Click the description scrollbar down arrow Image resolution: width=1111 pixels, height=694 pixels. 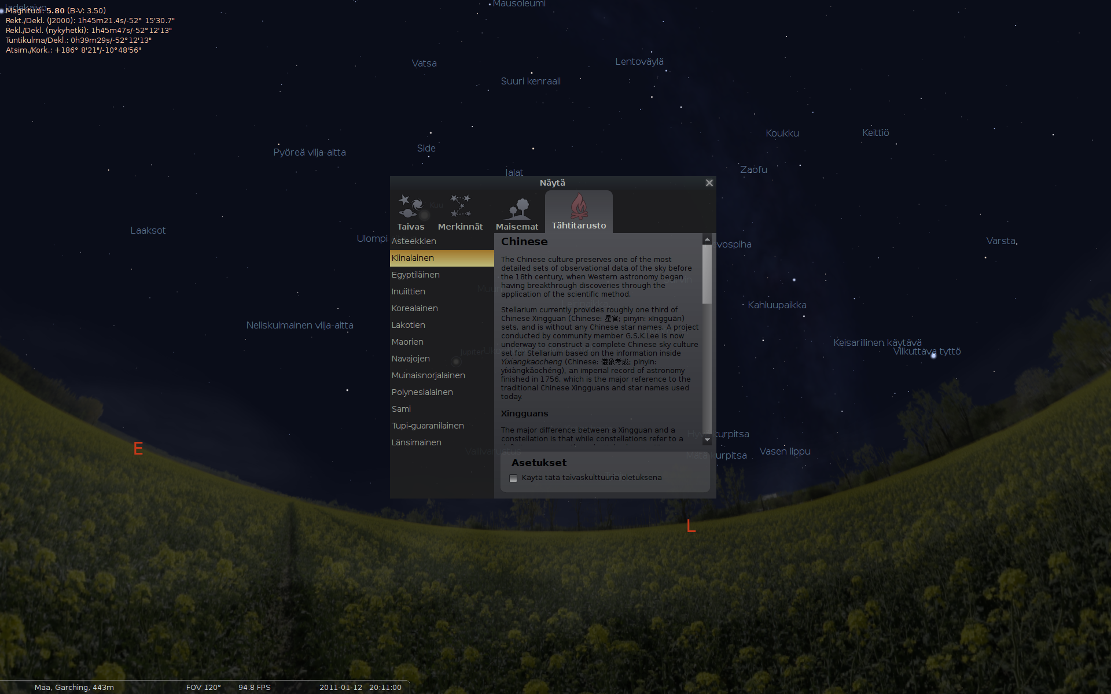[707, 440]
